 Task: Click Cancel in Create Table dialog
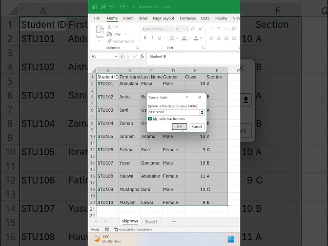click(197, 127)
